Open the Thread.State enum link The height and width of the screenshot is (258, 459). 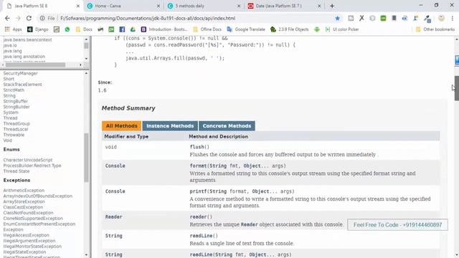tap(16, 171)
